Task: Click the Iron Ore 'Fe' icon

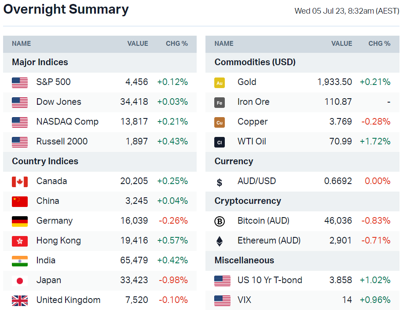Action: (x=220, y=102)
